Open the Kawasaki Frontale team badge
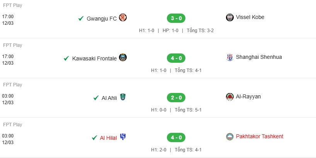 pyautogui.click(x=123, y=57)
